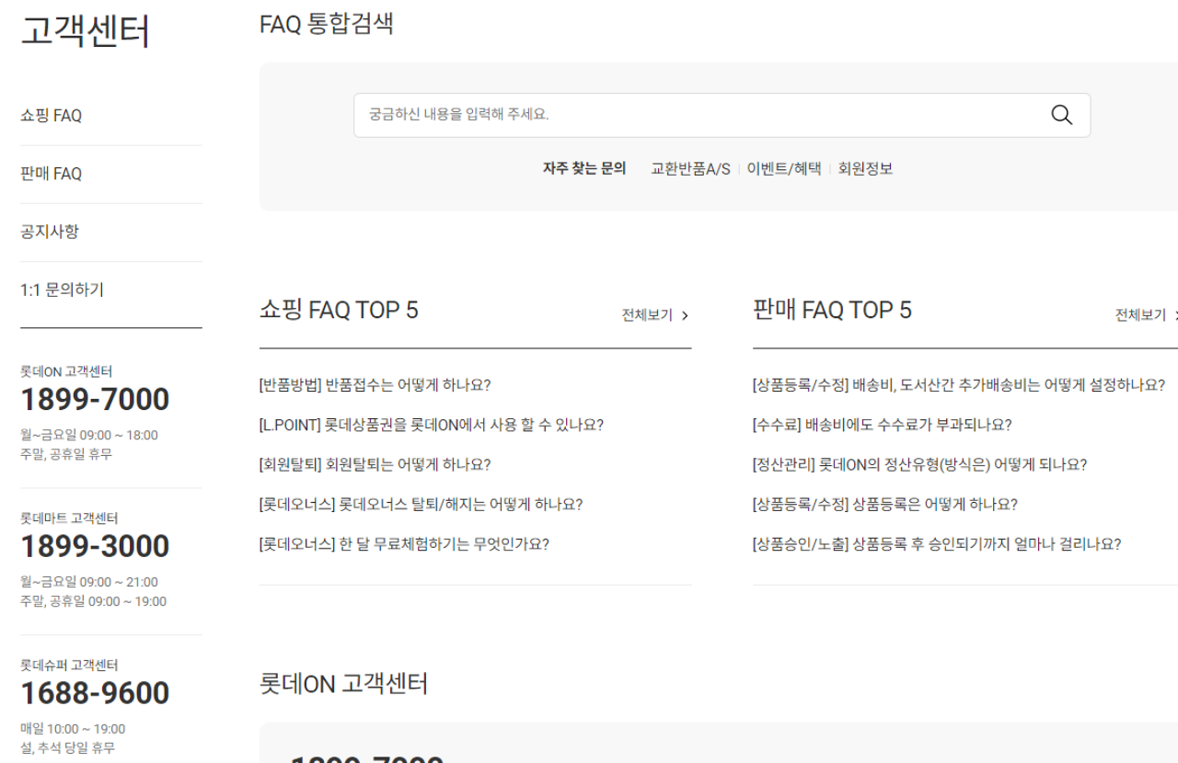Click 롯데마트 고객센터 phone number 1899-3000
The image size is (1178, 763).
(95, 546)
